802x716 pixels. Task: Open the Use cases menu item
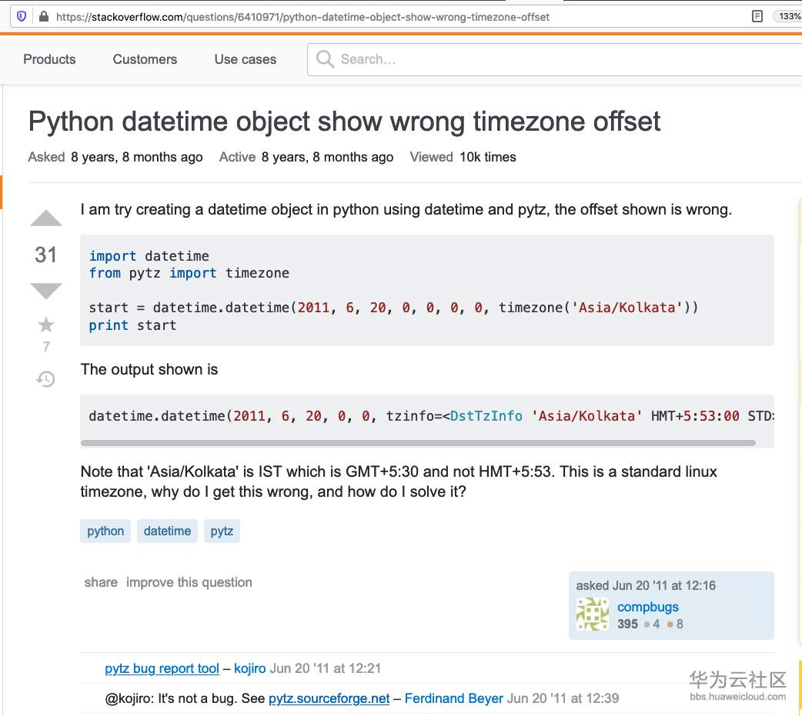tap(246, 59)
